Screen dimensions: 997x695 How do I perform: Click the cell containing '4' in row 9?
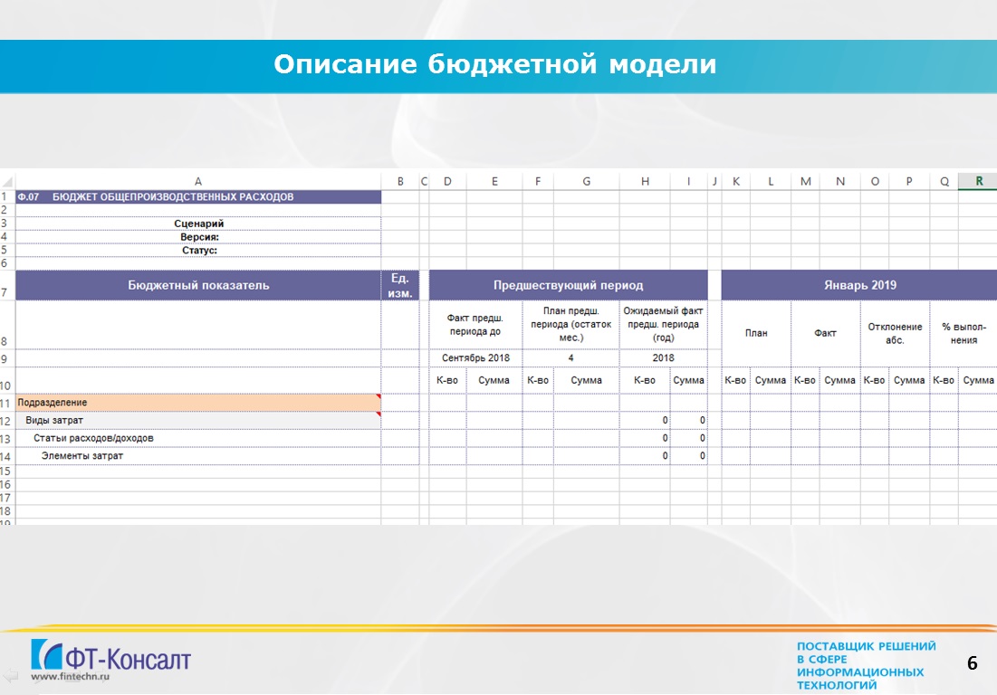coord(571,357)
